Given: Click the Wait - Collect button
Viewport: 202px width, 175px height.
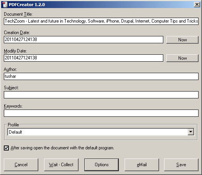Looking at the screenshot, I should pyautogui.click(x=61, y=165).
